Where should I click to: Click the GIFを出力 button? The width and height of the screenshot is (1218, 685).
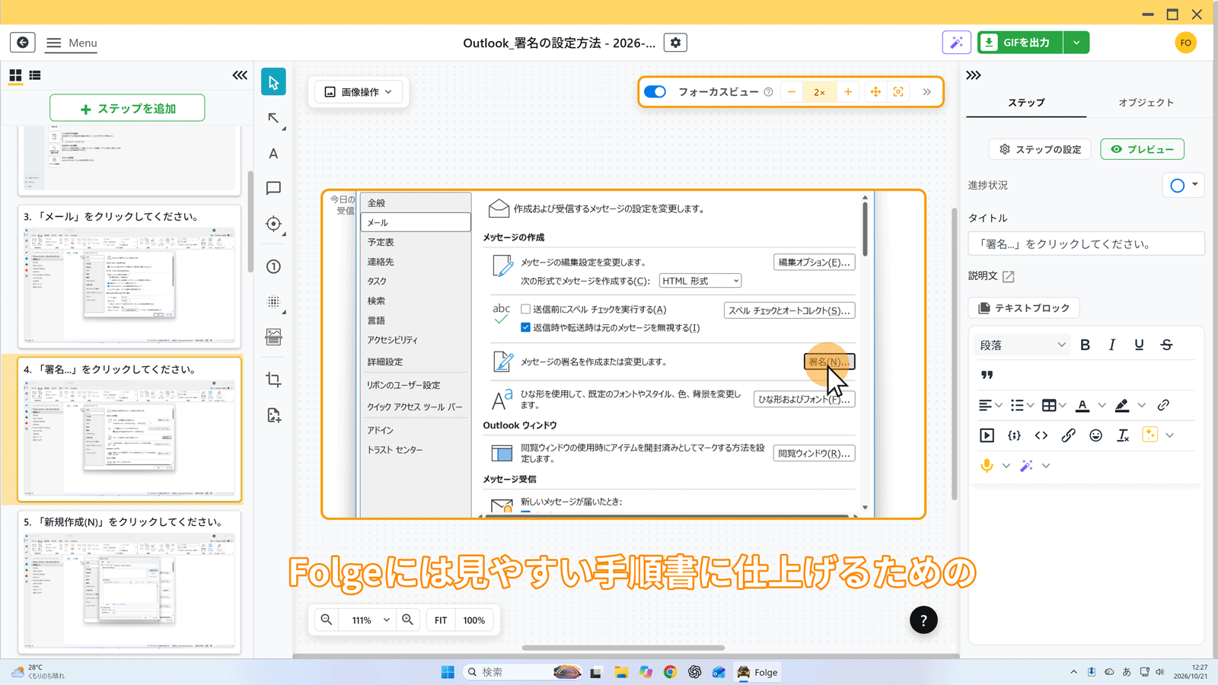click(1021, 43)
